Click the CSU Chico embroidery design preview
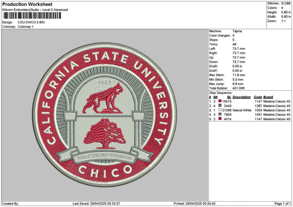293x207 pixels. (105, 115)
